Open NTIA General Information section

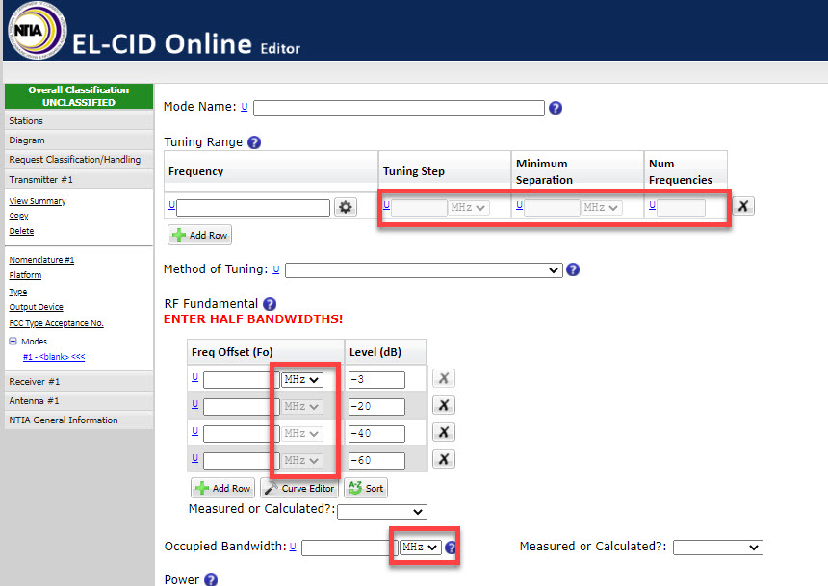(79, 420)
